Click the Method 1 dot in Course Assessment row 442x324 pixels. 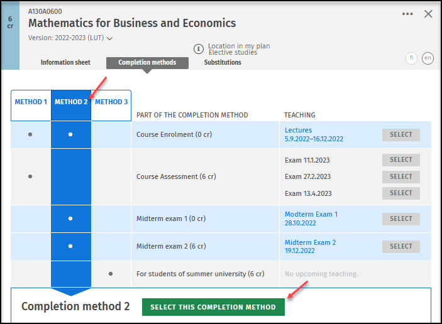click(x=30, y=176)
